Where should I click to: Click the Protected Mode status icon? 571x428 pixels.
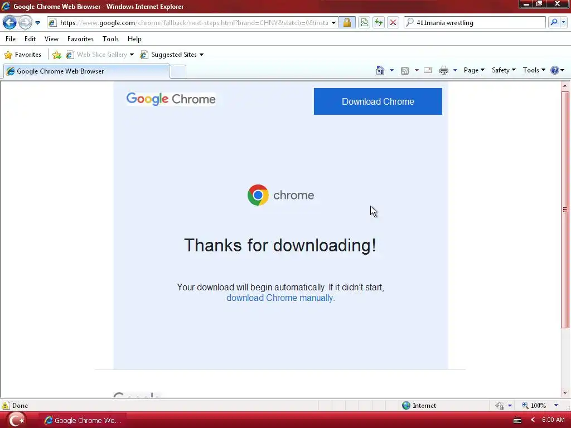coord(500,406)
